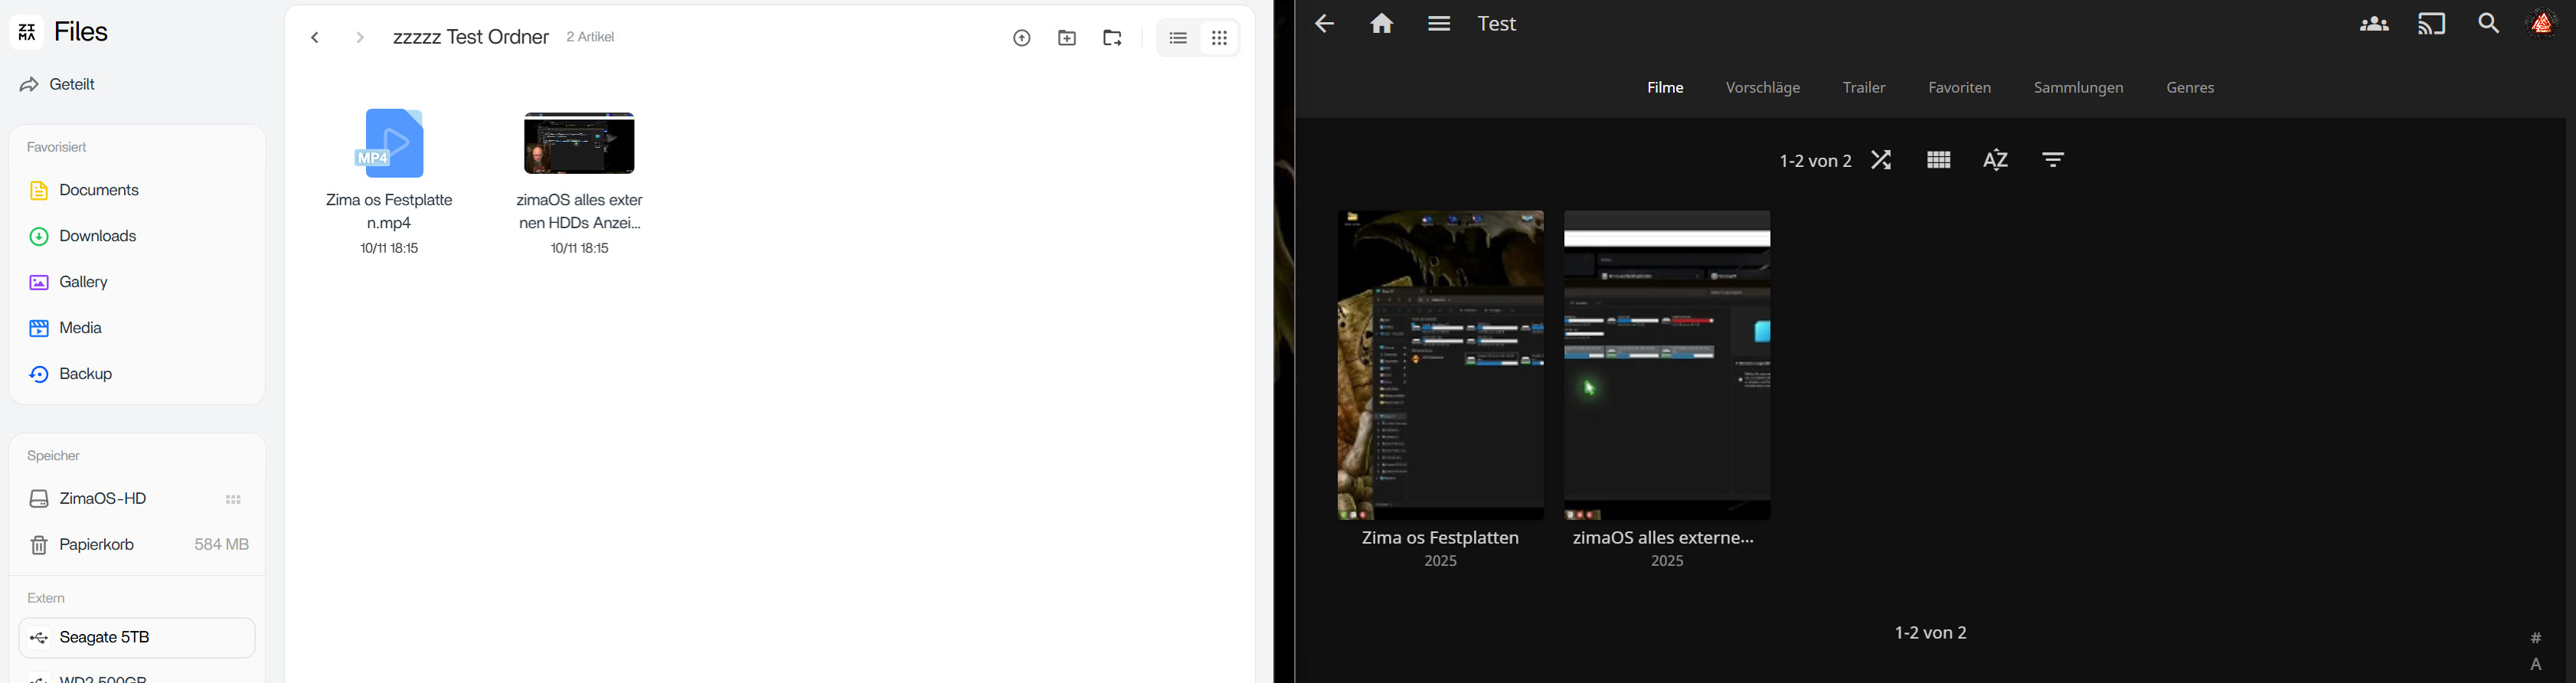
Task: Open the Jellyfin home screen
Action: (x=1381, y=24)
